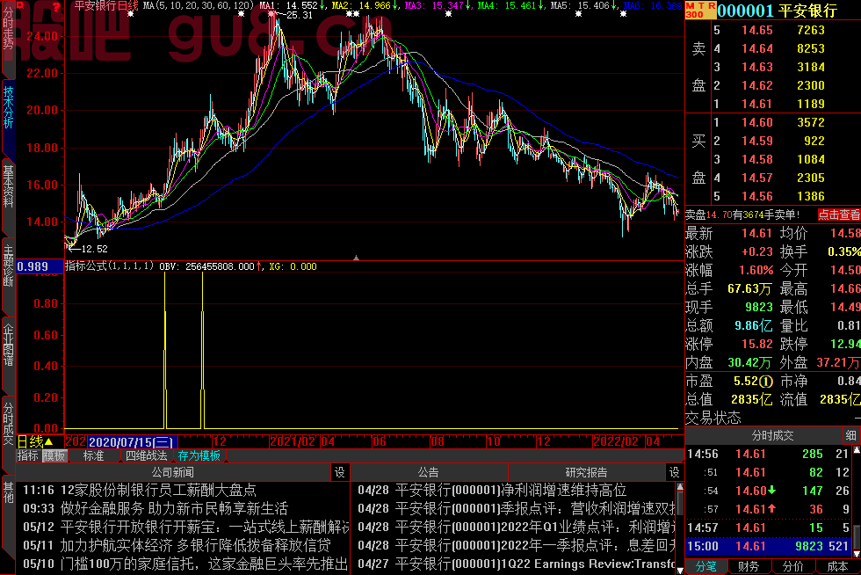Click the MTR 300 badge beside stock code
The image size is (861, 575).
[701, 10]
